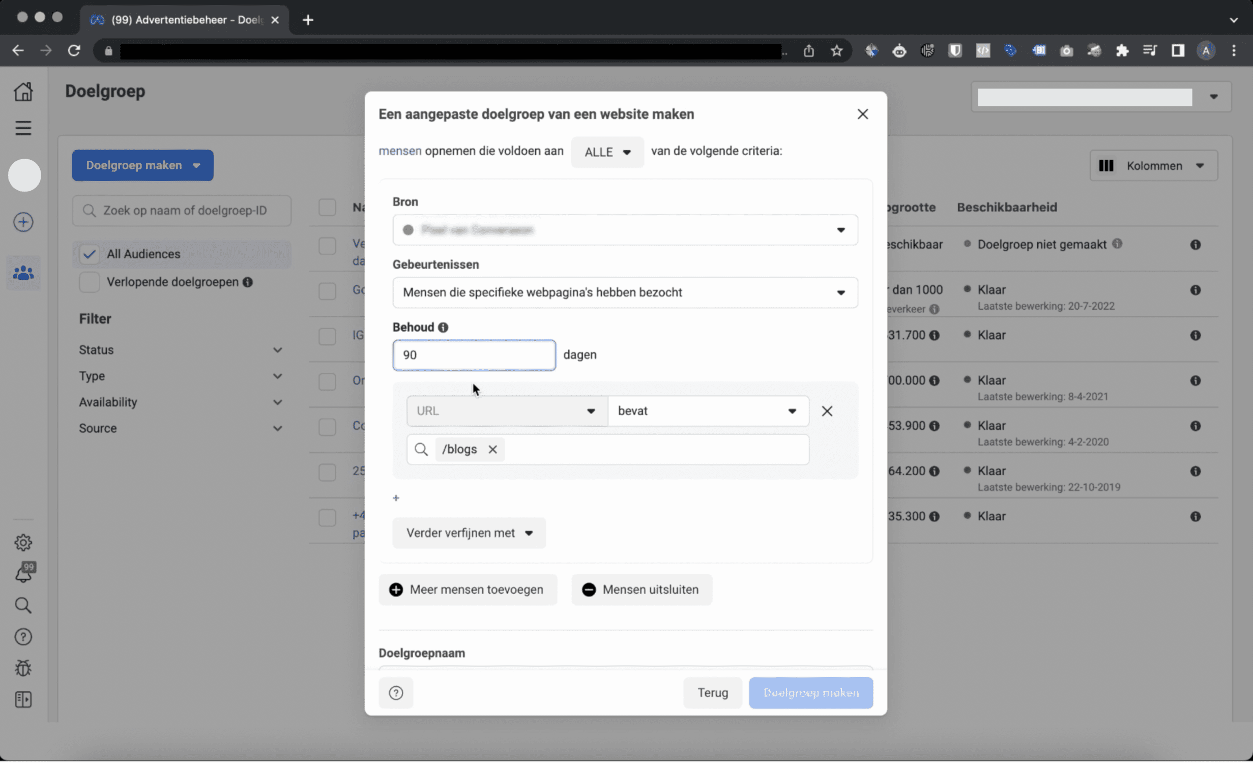The image size is (1253, 763).
Task: Open the Kolommen columns menu
Action: 1153,166
